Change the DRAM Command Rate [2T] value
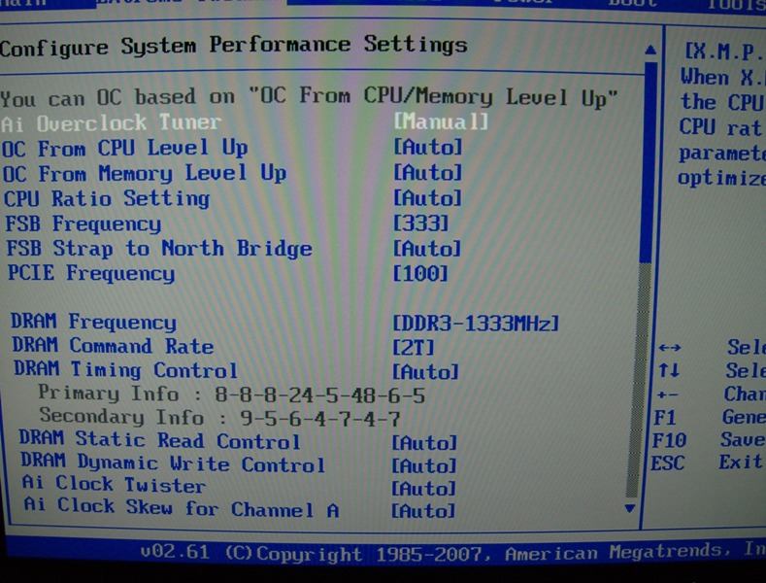This screenshot has width=766, height=583. (414, 347)
